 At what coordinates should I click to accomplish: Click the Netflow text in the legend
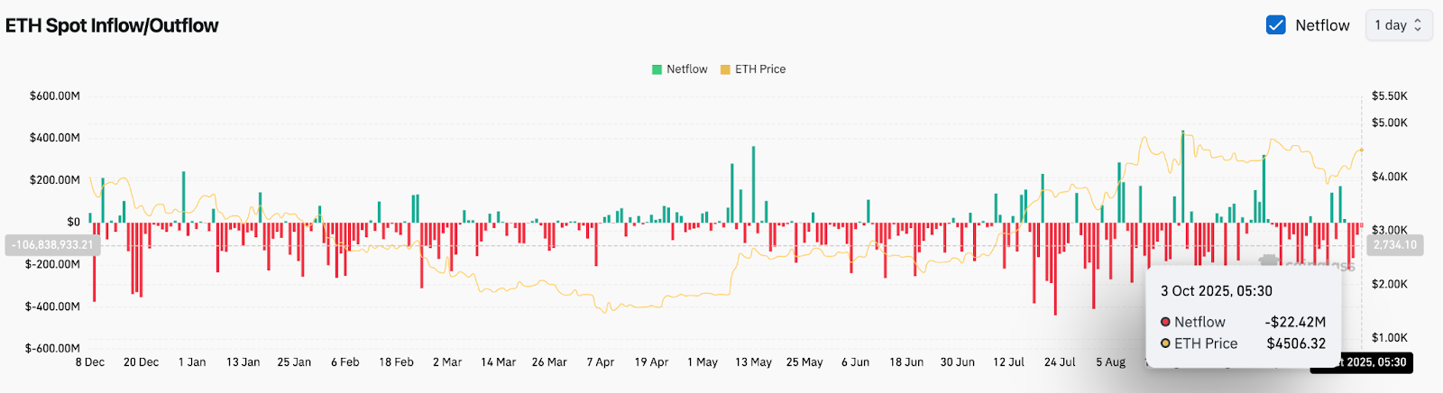pos(686,69)
